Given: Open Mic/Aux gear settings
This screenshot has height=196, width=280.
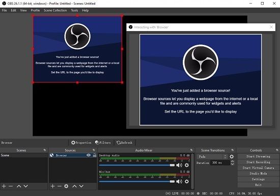Looking at the screenshot, I should 187,182.
